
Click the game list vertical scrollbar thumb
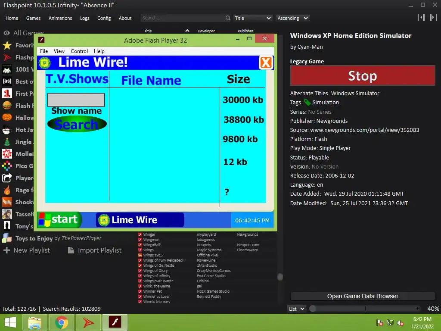[x=280, y=277]
